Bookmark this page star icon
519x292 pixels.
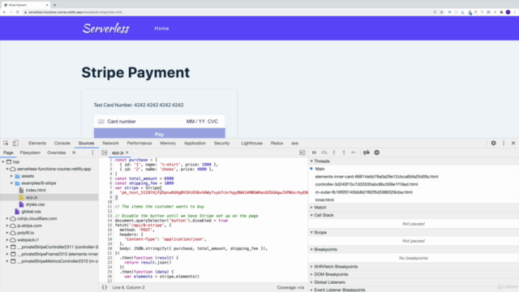[x=441, y=12]
